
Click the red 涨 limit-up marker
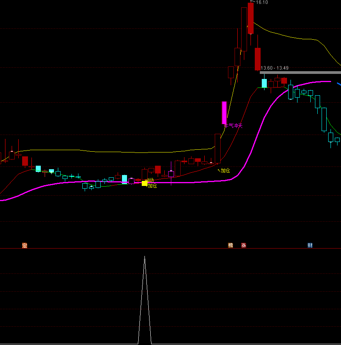coord(244,245)
